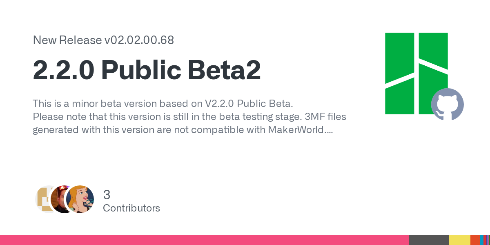The height and width of the screenshot is (245, 490).
Task: Select the blue language bar segment
Action: pyautogui.click(x=482, y=240)
